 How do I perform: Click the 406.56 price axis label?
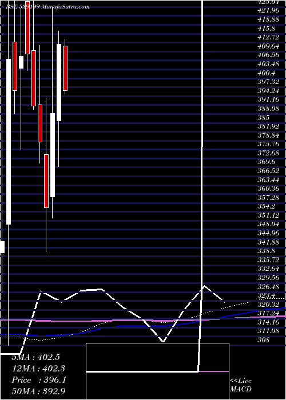tap(268, 55)
